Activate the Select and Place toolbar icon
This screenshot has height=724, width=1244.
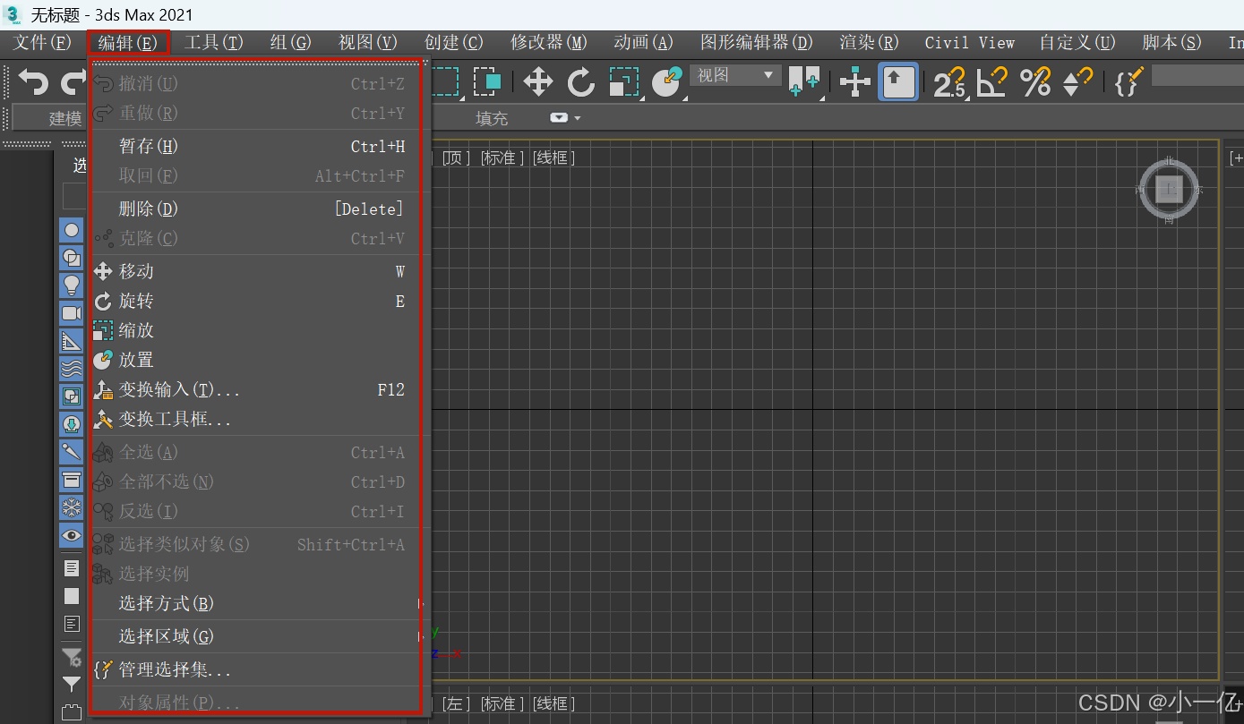click(x=667, y=82)
